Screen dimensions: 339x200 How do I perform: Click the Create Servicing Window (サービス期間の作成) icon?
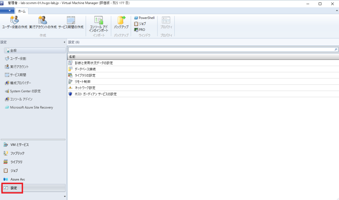[x=71, y=20]
